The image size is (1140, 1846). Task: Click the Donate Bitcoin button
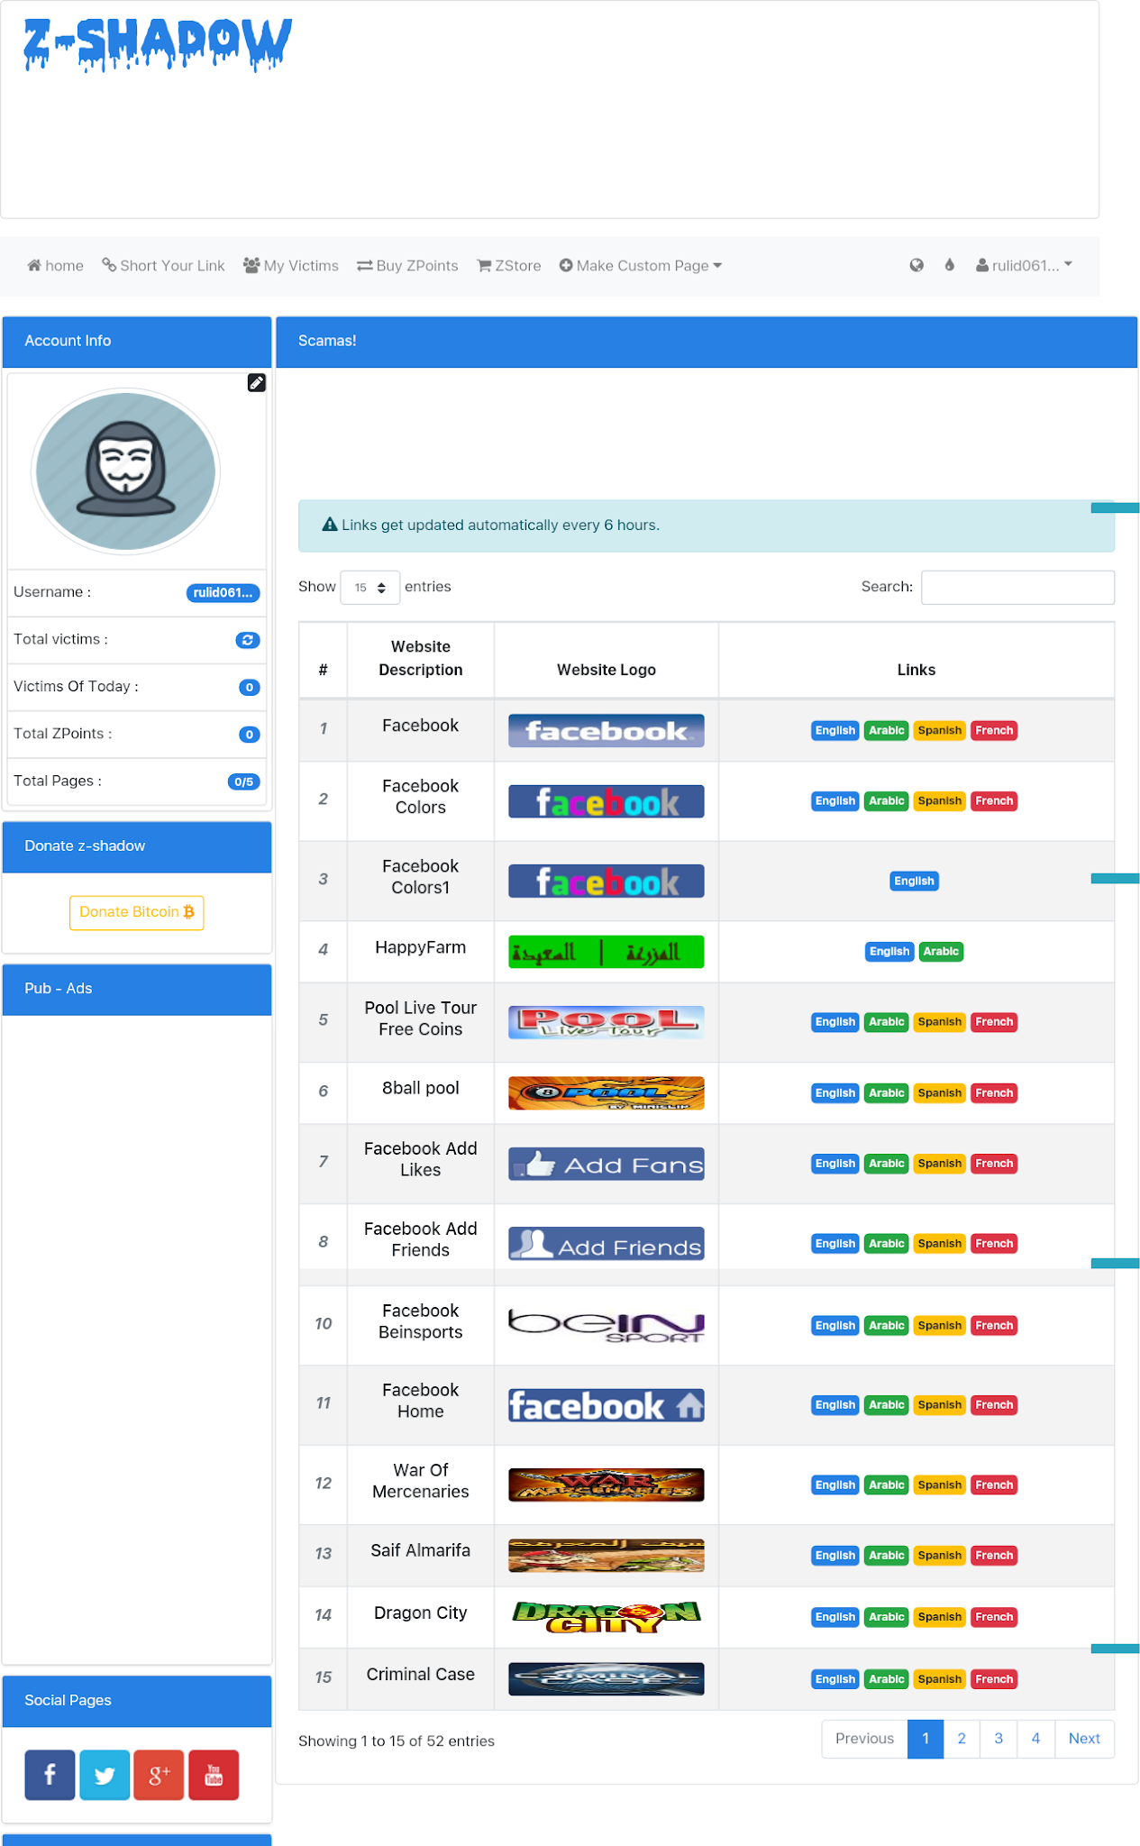point(137,912)
